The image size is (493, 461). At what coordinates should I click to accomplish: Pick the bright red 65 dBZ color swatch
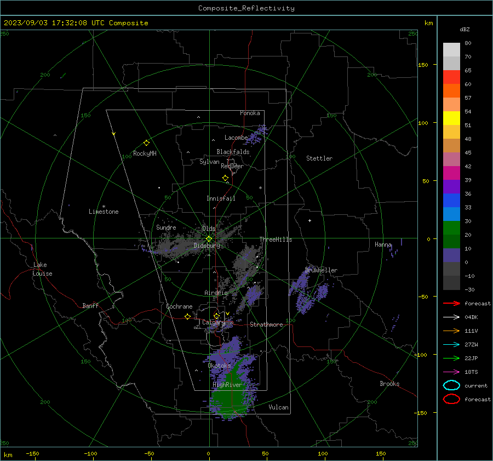[x=451, y=77]
